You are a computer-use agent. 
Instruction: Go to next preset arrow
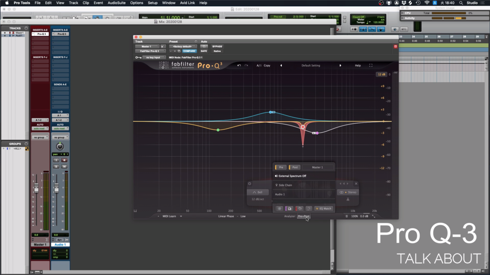pyautogui.click(x=340, y=65)
